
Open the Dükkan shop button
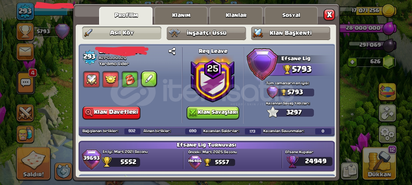(x=379, y=163)
